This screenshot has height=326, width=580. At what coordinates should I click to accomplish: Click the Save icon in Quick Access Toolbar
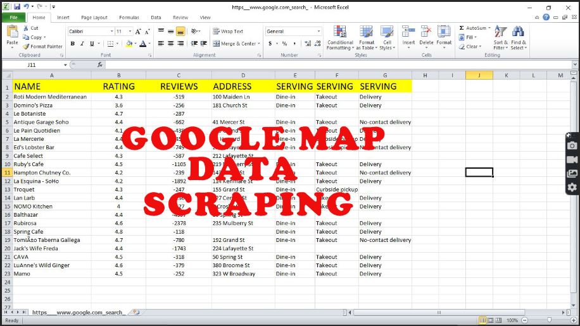[x=17, y=7]
